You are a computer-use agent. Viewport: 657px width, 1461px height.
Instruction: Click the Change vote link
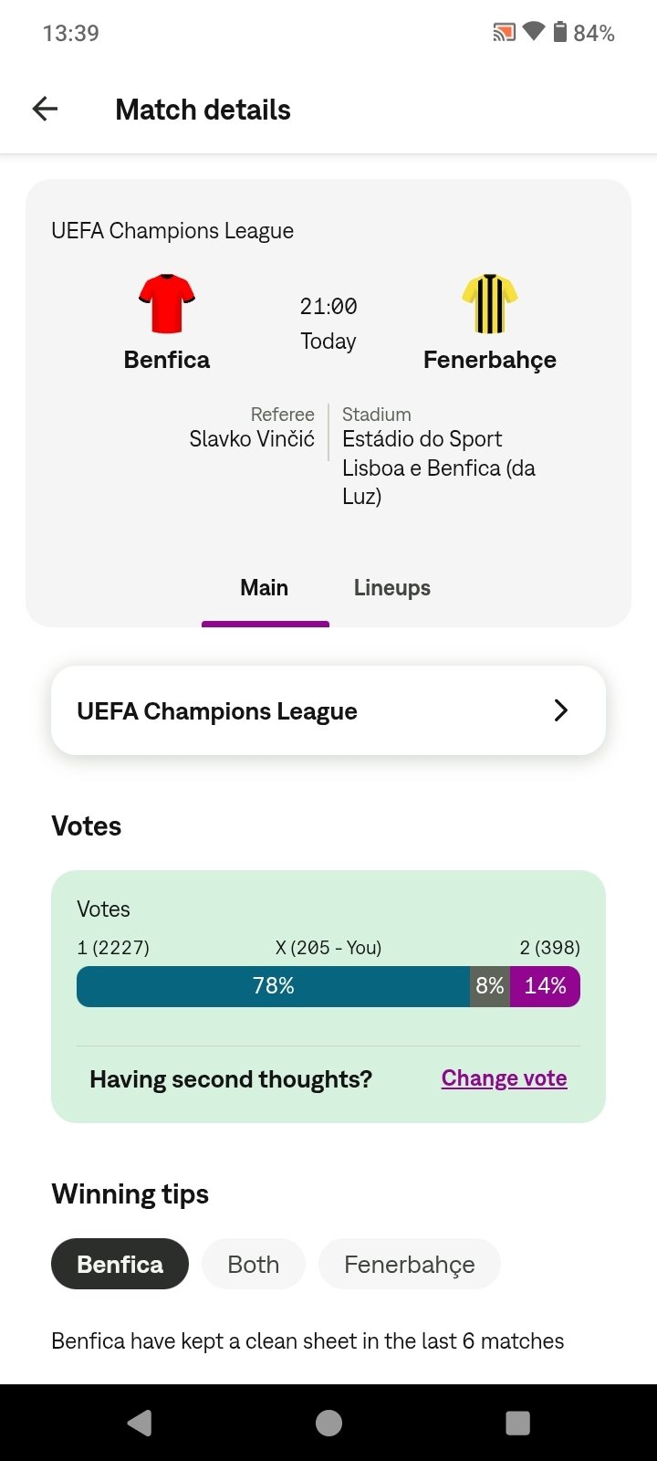(x=504, y=1078)
